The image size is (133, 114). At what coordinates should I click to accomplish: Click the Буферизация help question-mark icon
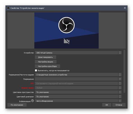point(33,101)
